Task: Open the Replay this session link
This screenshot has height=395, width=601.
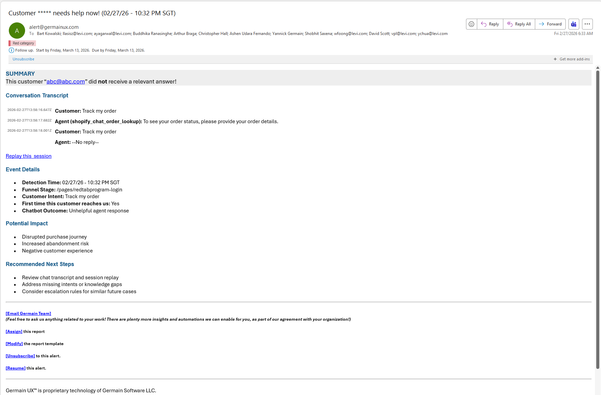Action: [28, 156]
